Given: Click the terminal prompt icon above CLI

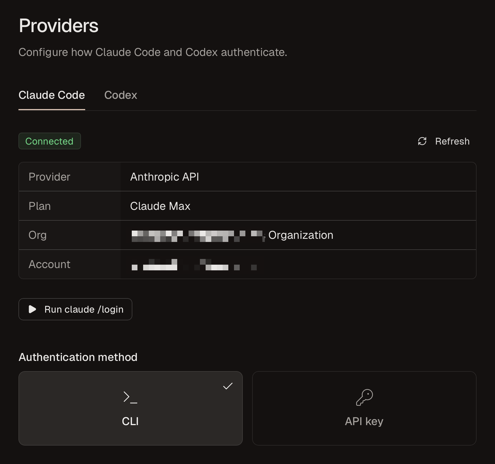Looking at the screenshot, I should pyautogui.click(x=130, y=397).
